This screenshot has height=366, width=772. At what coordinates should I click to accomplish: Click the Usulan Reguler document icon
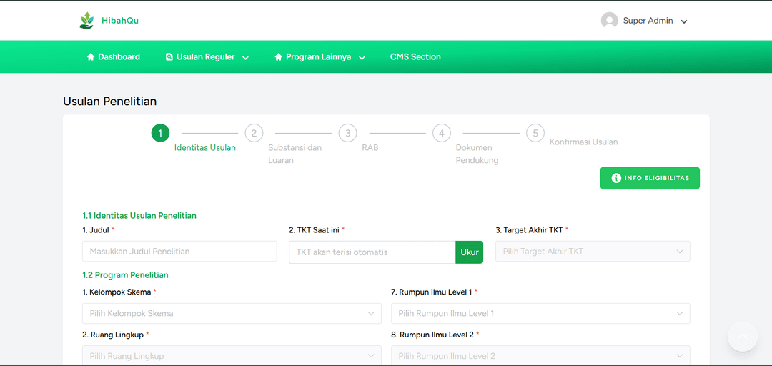(169, 57)
